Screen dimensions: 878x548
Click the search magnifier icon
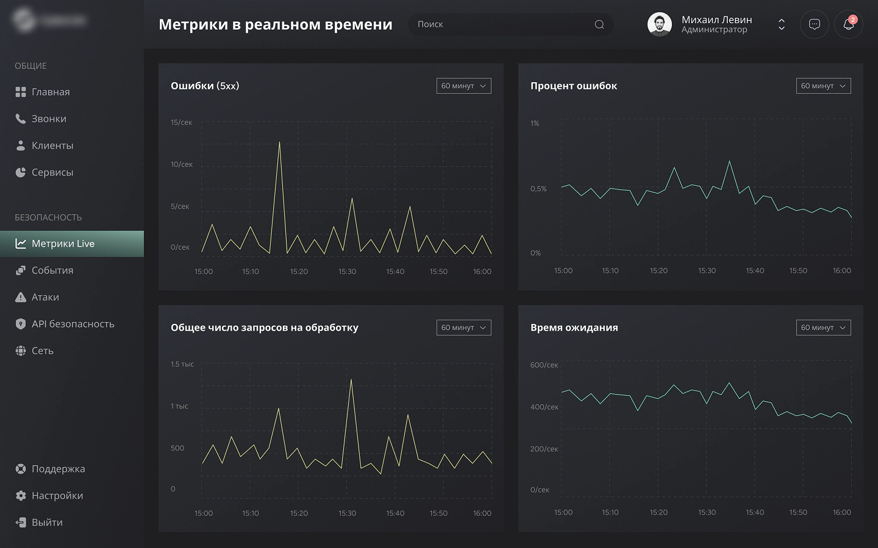(x=599, y=24)
